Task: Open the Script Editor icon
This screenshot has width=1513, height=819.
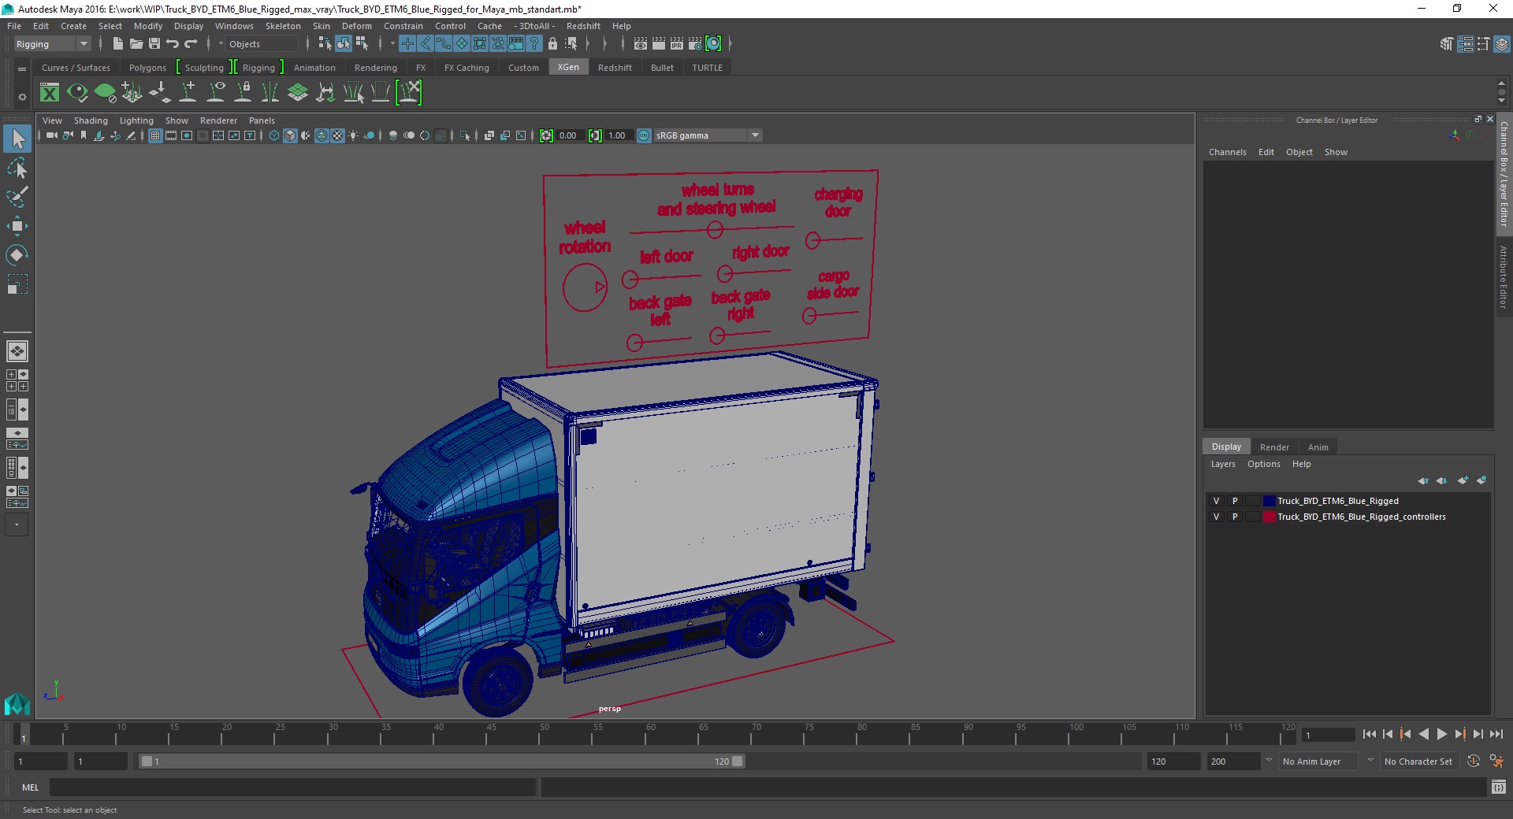Action: [1498, 787]
